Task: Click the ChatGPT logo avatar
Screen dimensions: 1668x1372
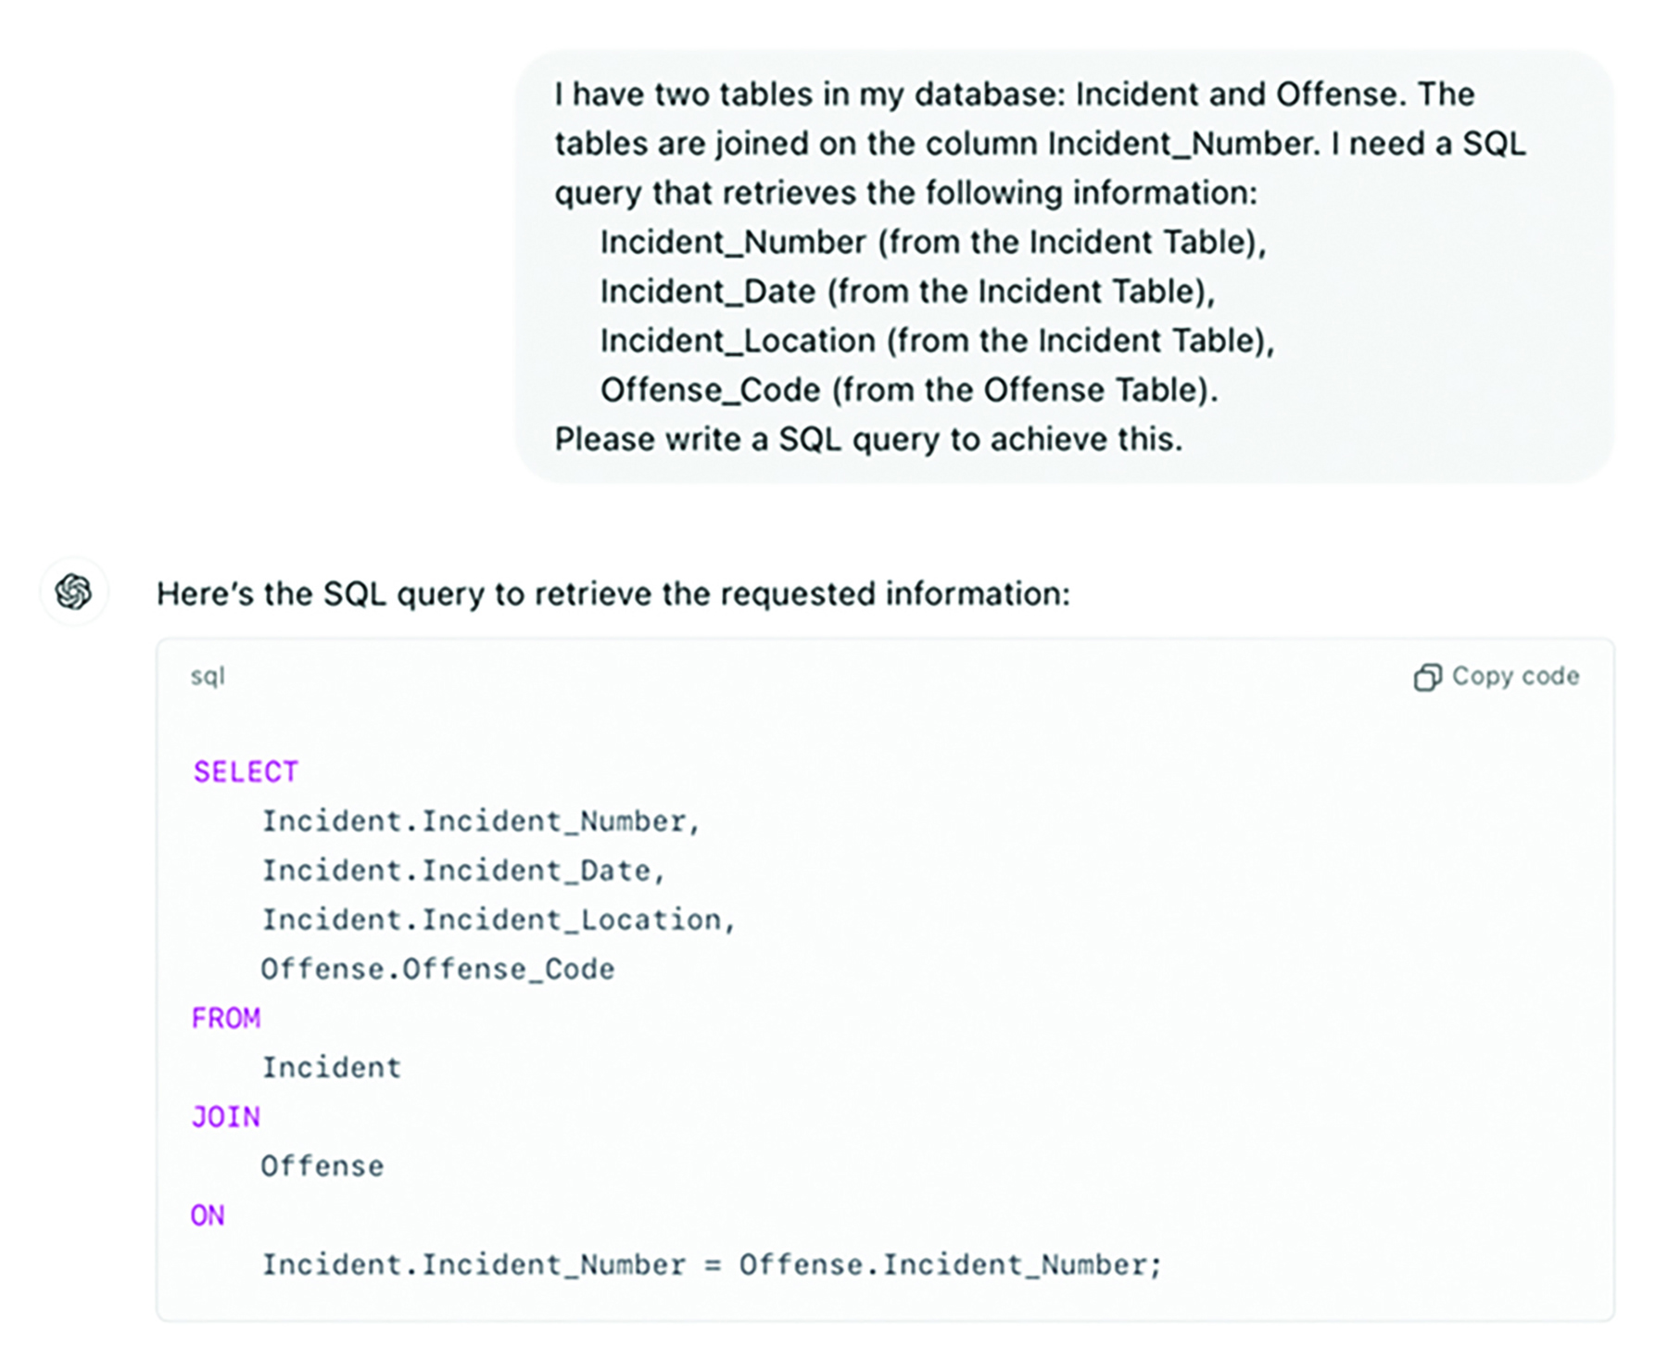Action: click(74, 591)
